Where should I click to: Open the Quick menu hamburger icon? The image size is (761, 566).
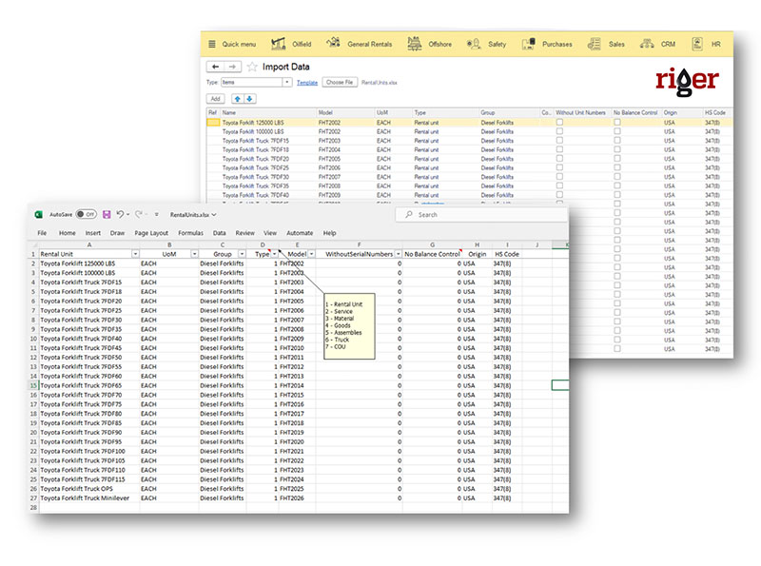tap(213, 44)
